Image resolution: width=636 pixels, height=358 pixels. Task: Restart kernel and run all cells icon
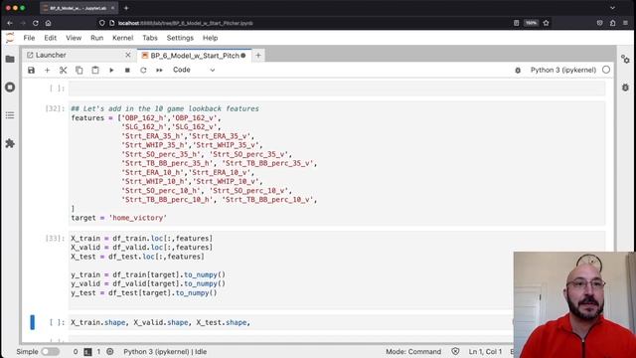coord(159,71)
